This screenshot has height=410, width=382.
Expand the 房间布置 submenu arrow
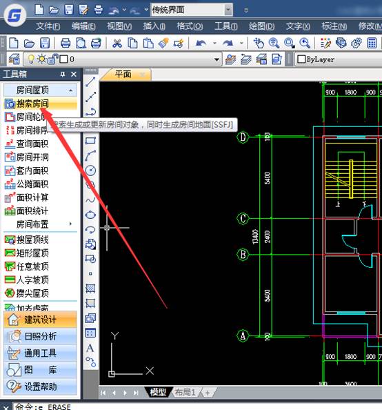coord(70,224)
